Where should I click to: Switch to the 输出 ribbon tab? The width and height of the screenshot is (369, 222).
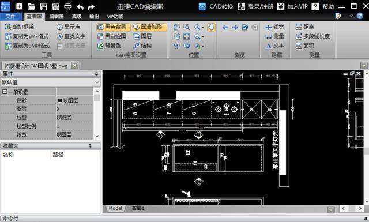tap(94, 17)
